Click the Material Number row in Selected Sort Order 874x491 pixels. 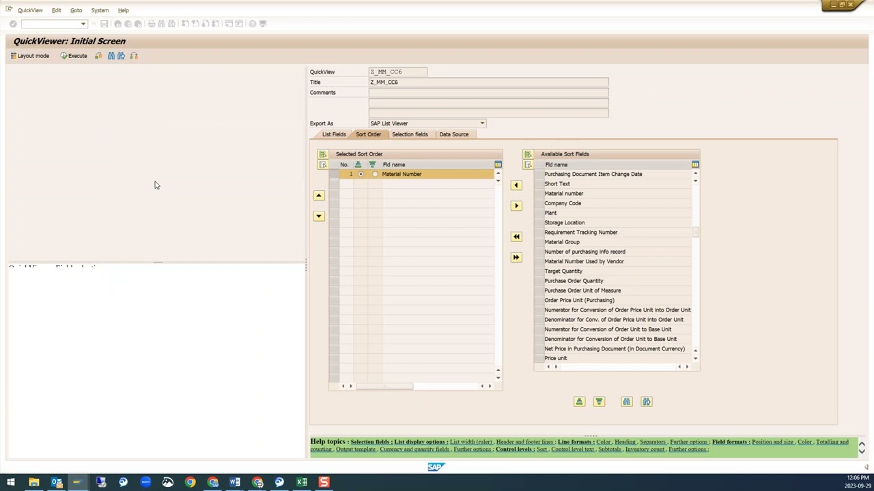pyautogui.click(x=417, y=174)
